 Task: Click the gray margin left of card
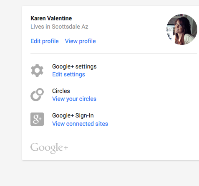(11, 83)
